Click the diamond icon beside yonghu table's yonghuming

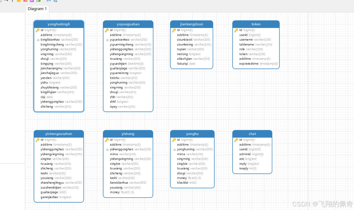(175, 149)
